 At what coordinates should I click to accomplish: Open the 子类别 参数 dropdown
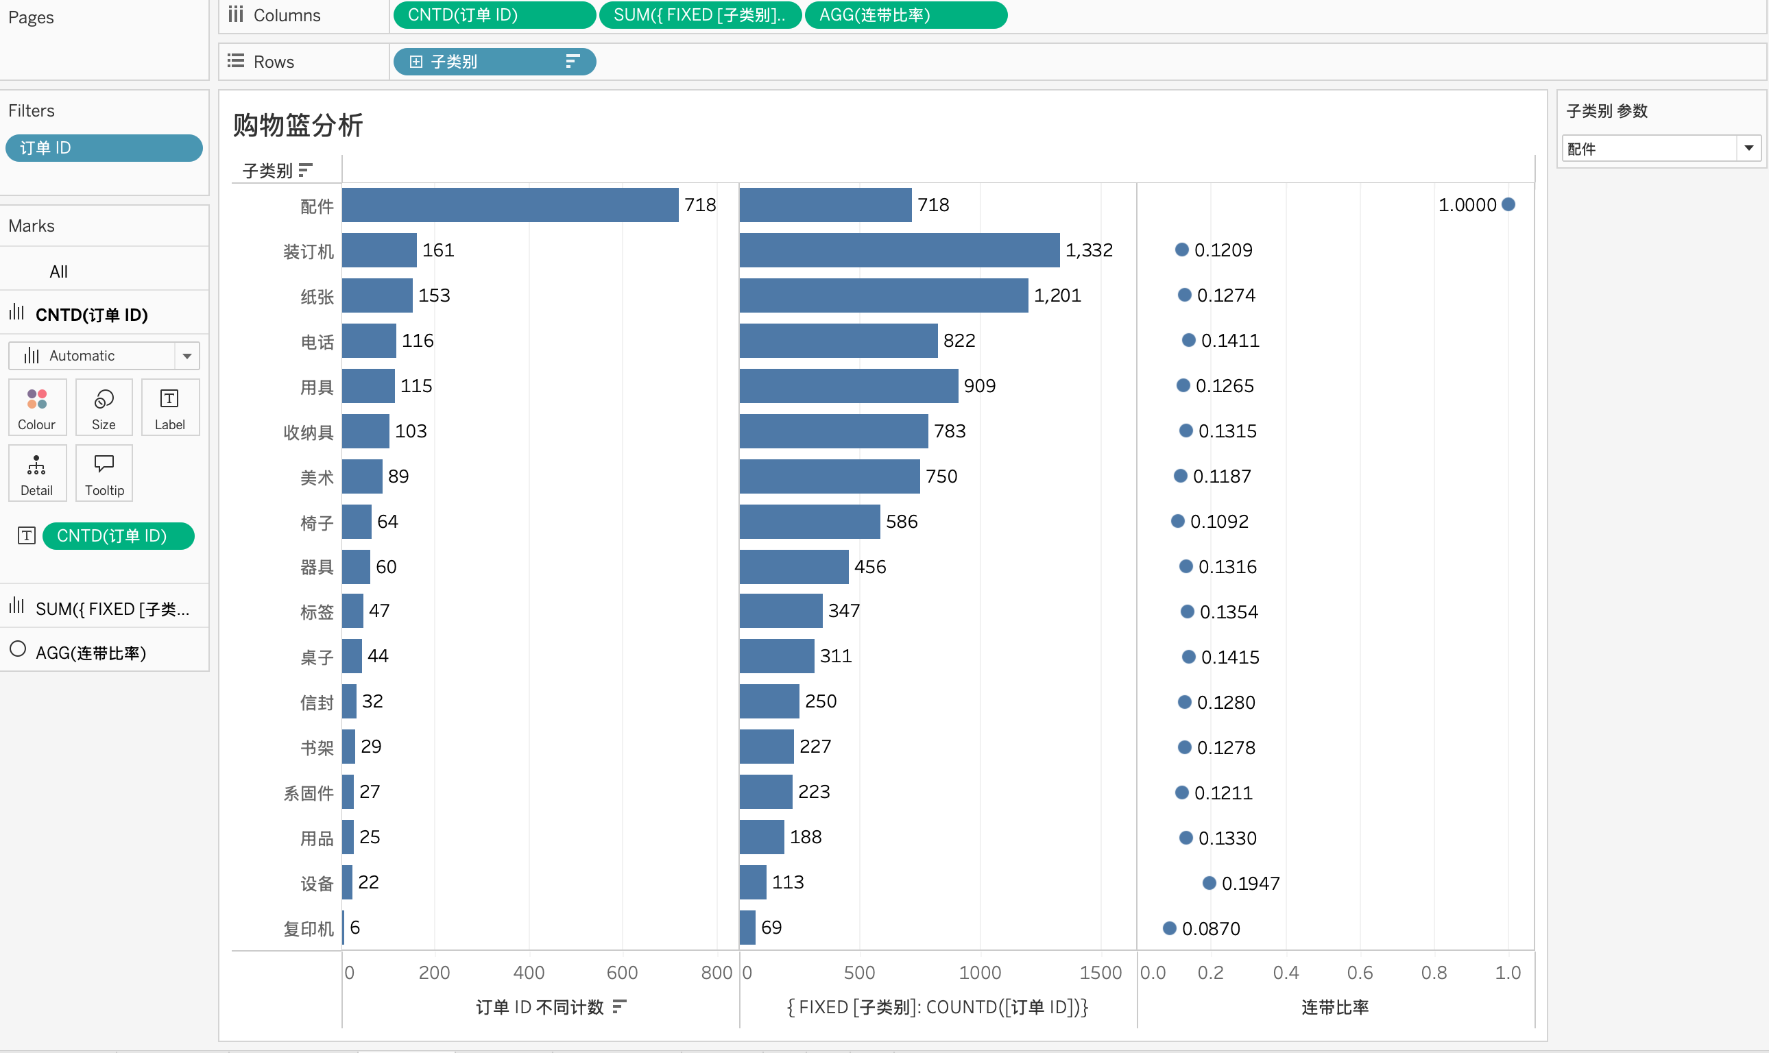(x=1748, y=148)
